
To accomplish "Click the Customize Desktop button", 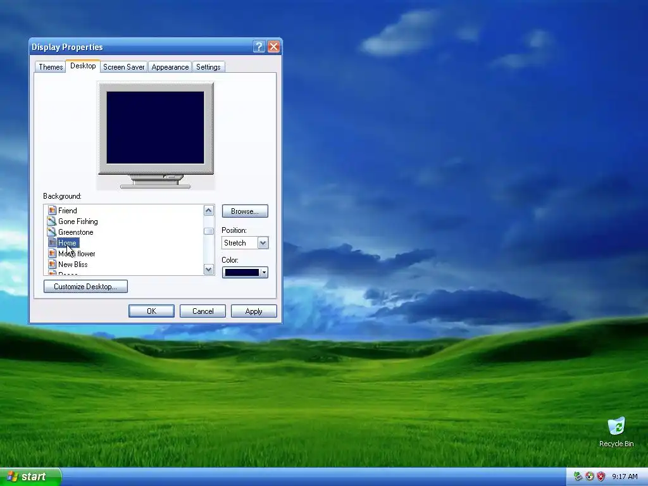I will tap(85, 287).
